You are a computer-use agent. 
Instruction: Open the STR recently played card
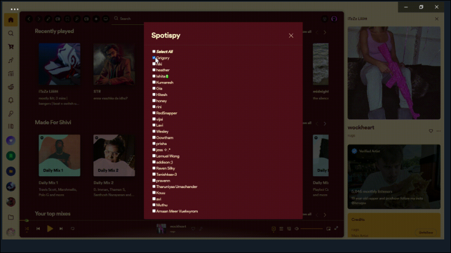(114, 73)
